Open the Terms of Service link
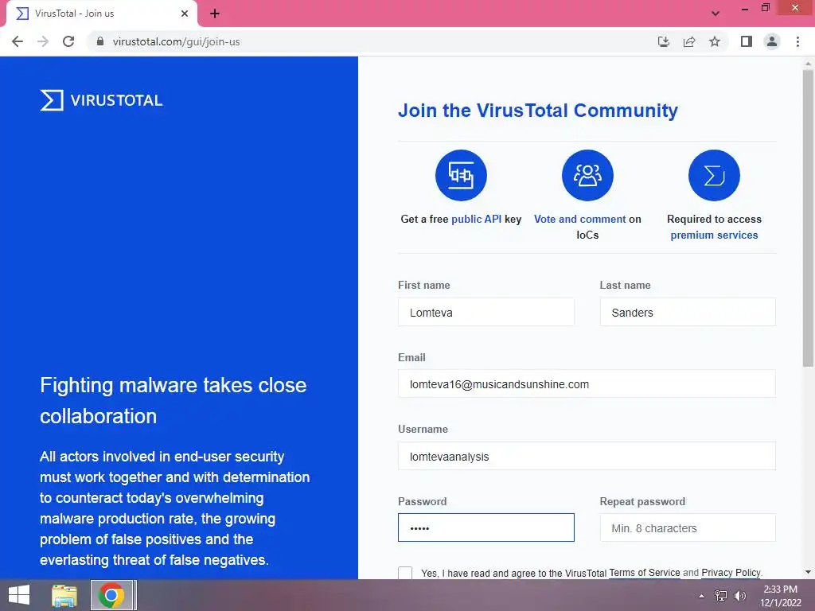 coord(645,573)
